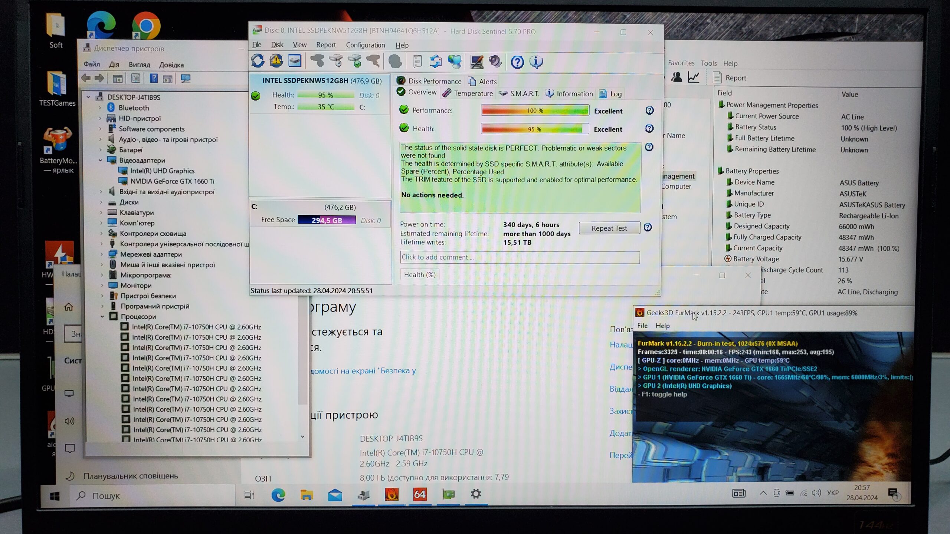Click the monitor scan icon in Device Manager toolbar

(x=186, y=79)
